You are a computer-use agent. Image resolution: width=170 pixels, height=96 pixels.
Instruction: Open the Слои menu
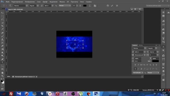click(39, 2)
